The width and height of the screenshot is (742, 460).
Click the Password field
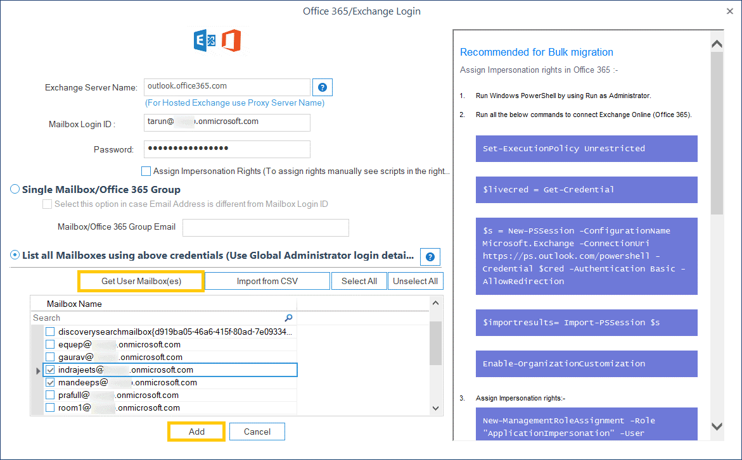tap(227, 149)
